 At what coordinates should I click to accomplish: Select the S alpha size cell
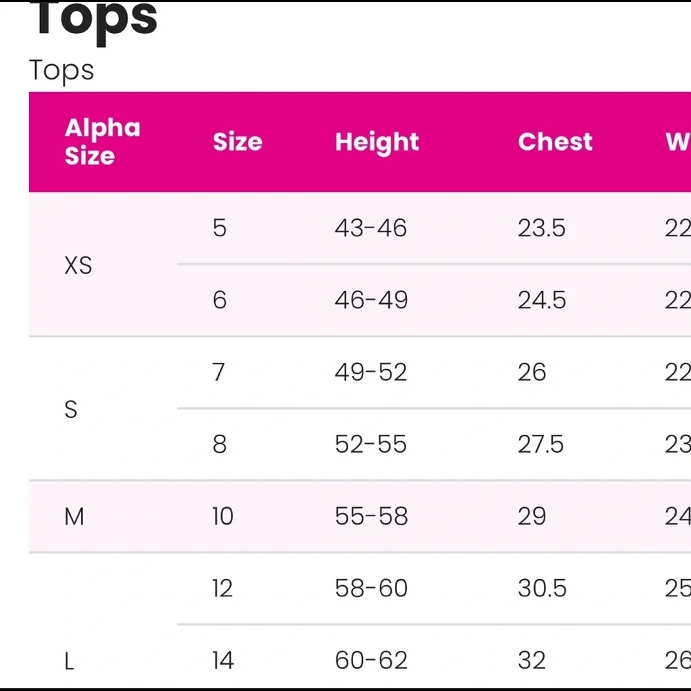(71, 409)
